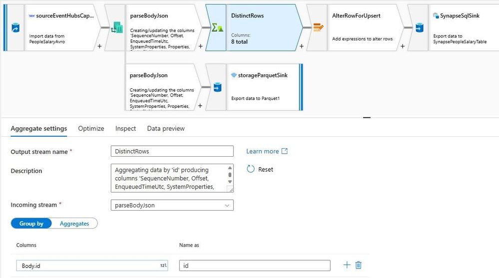Toggle to the Group by view
This screenshot has width=499, height=278.
[31, 223]
